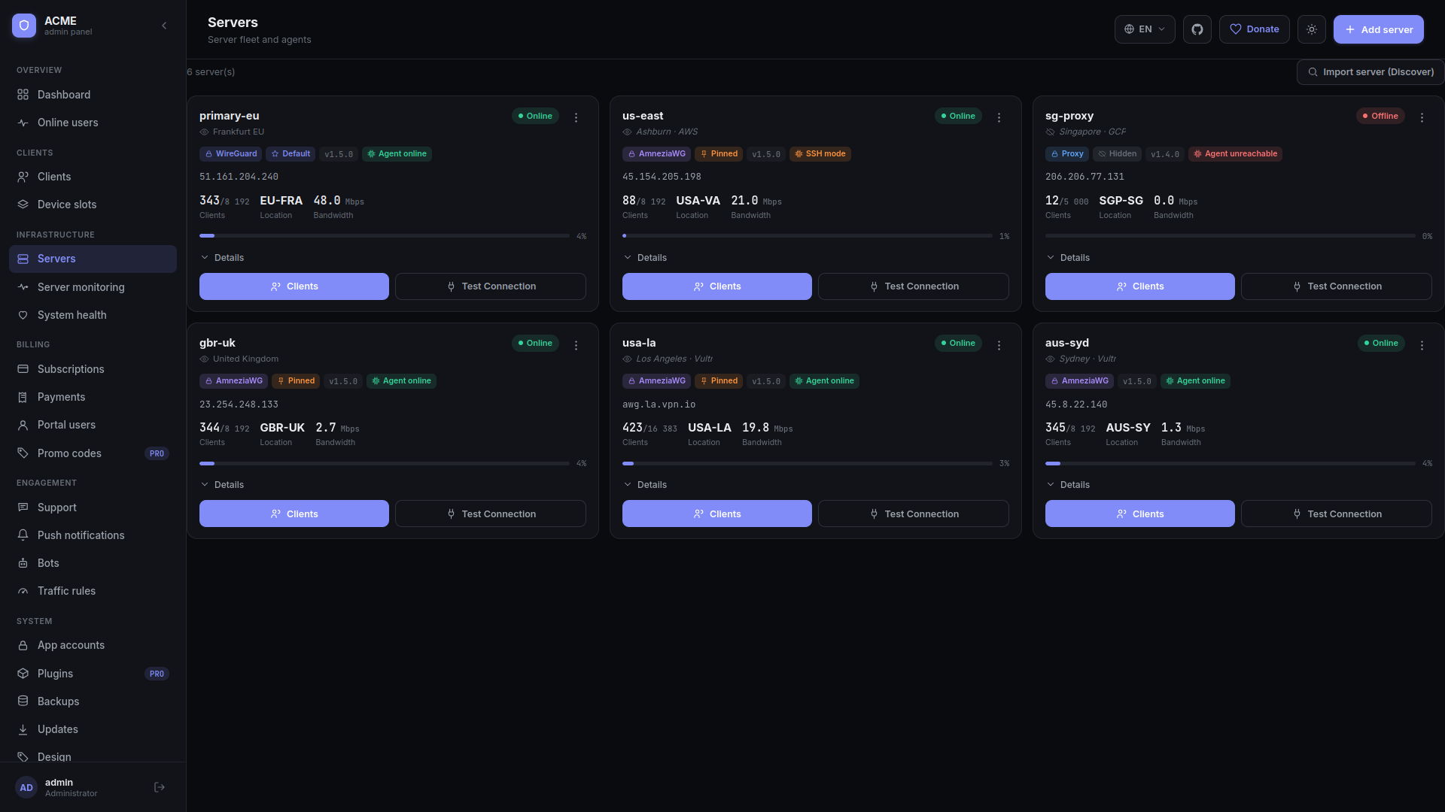Collapse the sidebar with the chevron arrow

point(164,26)
